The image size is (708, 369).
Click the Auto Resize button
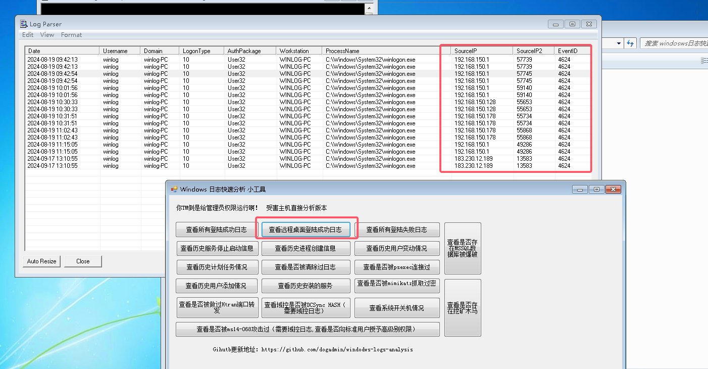click(42, 261)
